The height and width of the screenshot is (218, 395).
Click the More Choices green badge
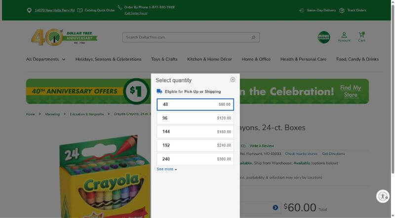[x=324, y=37]
